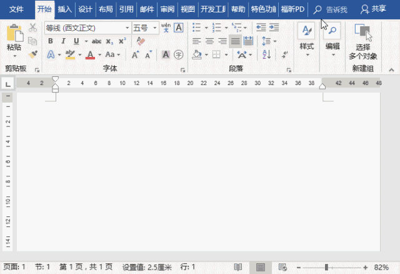The height and width of the screenshot is (274, 400).
Task: Click the zoom percentage 82% label
Action: tap(381, 267)
